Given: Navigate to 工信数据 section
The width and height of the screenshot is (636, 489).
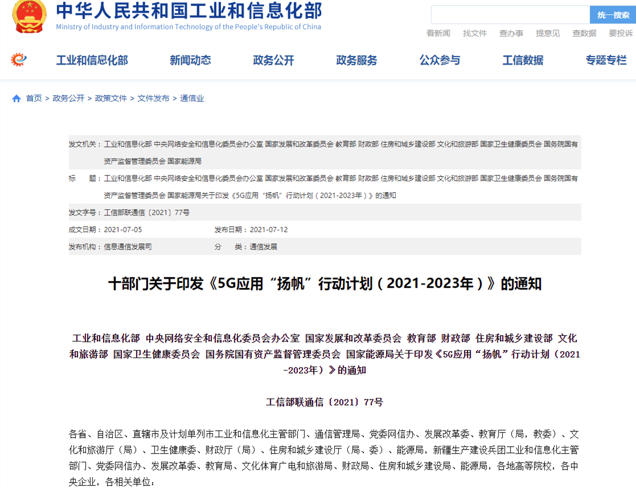Looking at the screenshot, I should pyautogui.click(x=523, y=60).
